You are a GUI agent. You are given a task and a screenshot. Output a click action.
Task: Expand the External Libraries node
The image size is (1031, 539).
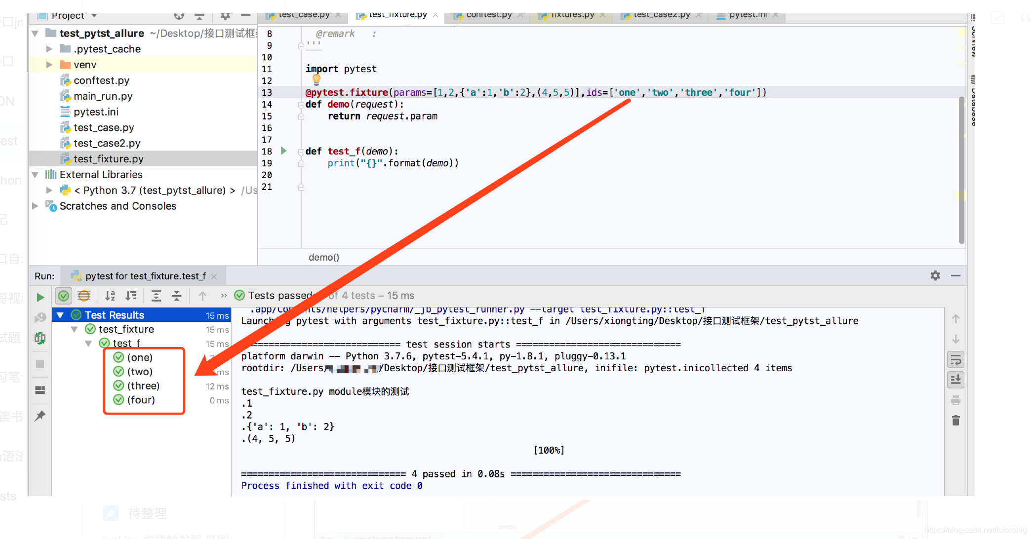pyautogui.click(x=35, y=174)
